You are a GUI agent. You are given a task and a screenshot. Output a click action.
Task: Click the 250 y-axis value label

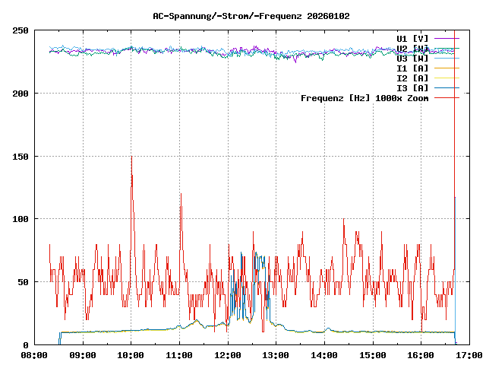[x=21, y=30]
